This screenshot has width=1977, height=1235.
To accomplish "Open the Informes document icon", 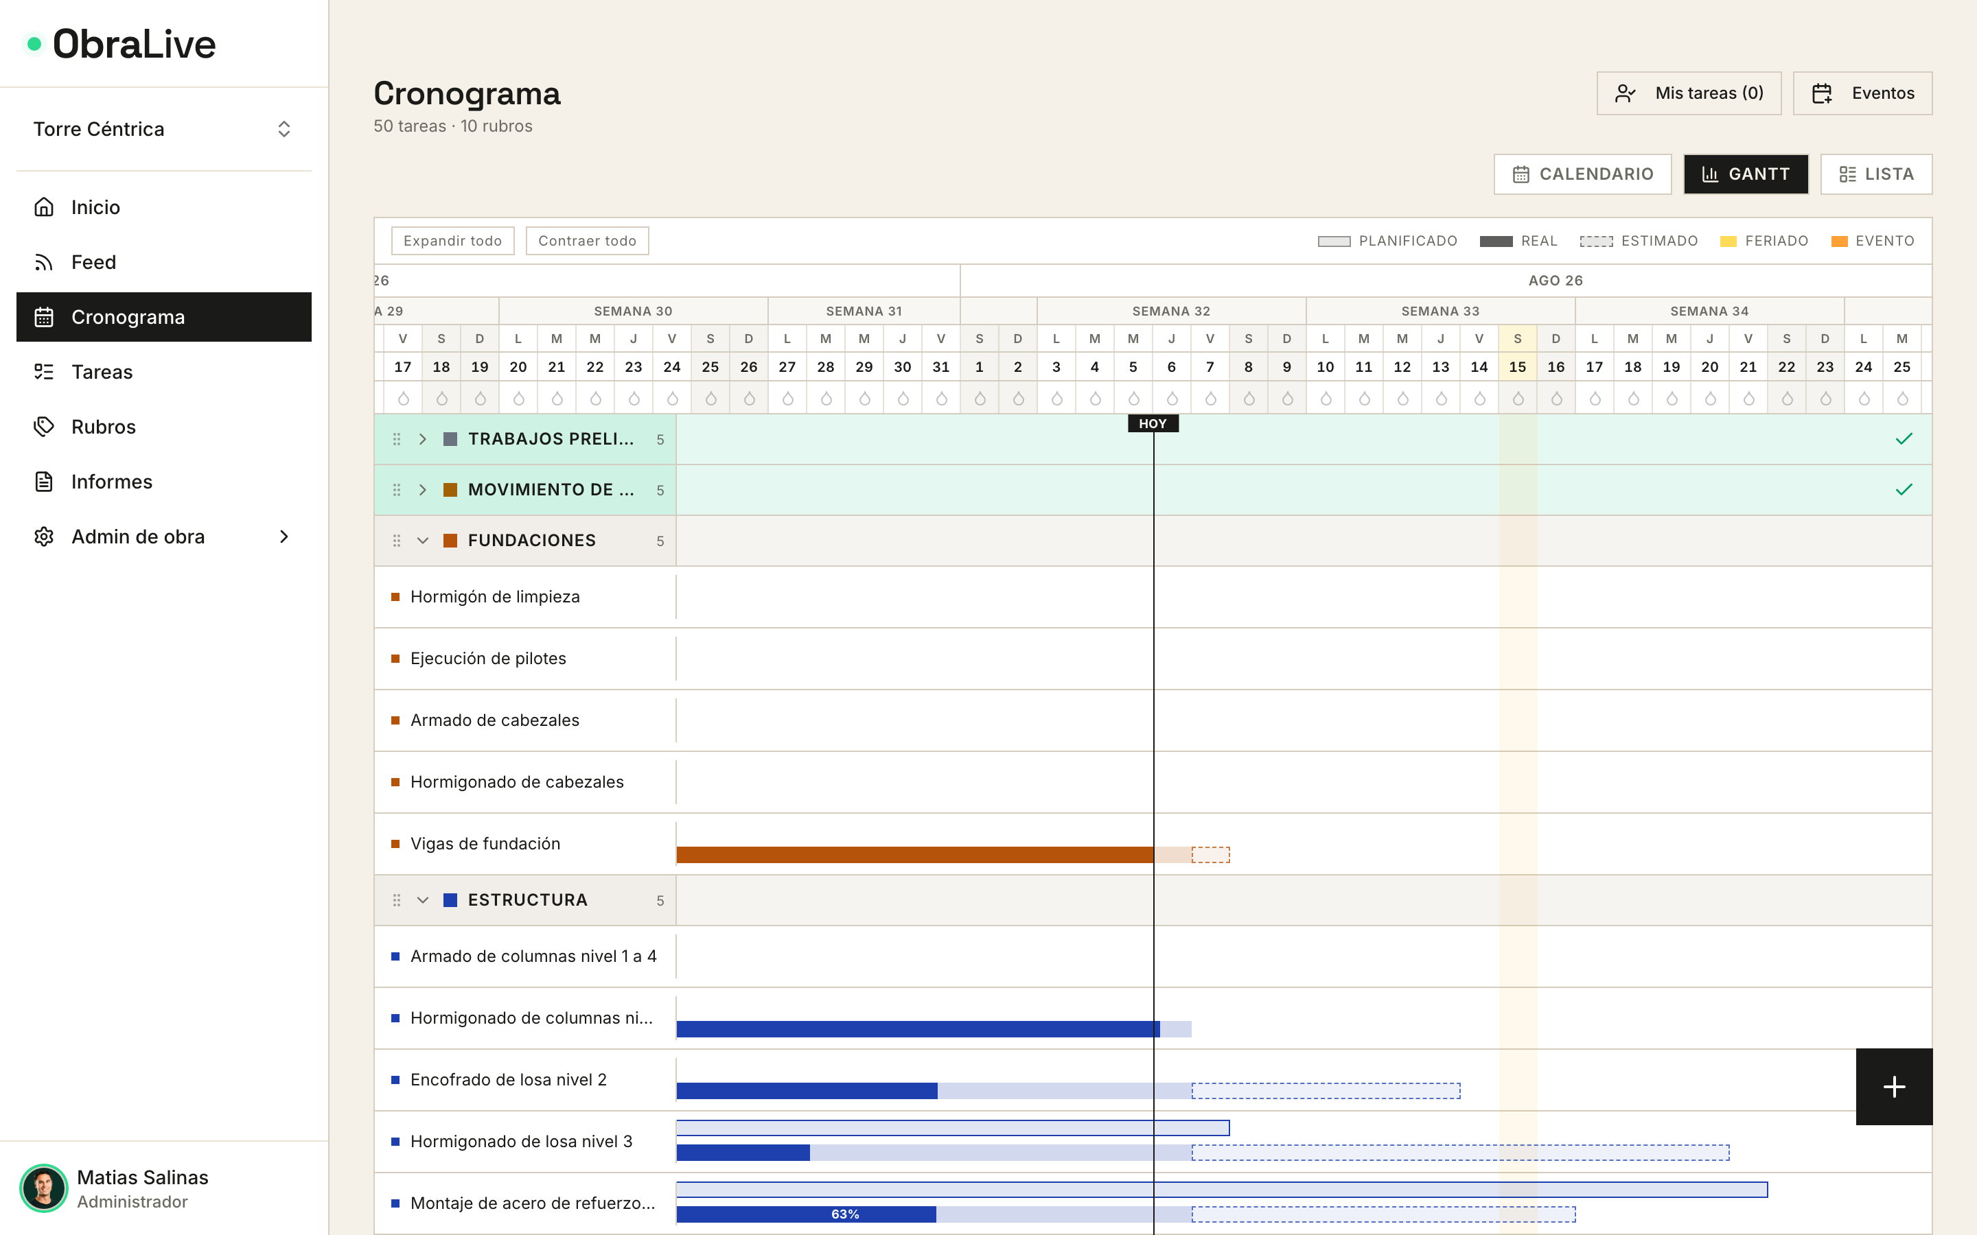I will (x=43, y=481).
